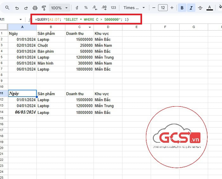Image resolution: width=222 pixels, height=179 pixels.
Task: Format as currency with đ icon
Action: pyautogui.click(x=77, y=8)
